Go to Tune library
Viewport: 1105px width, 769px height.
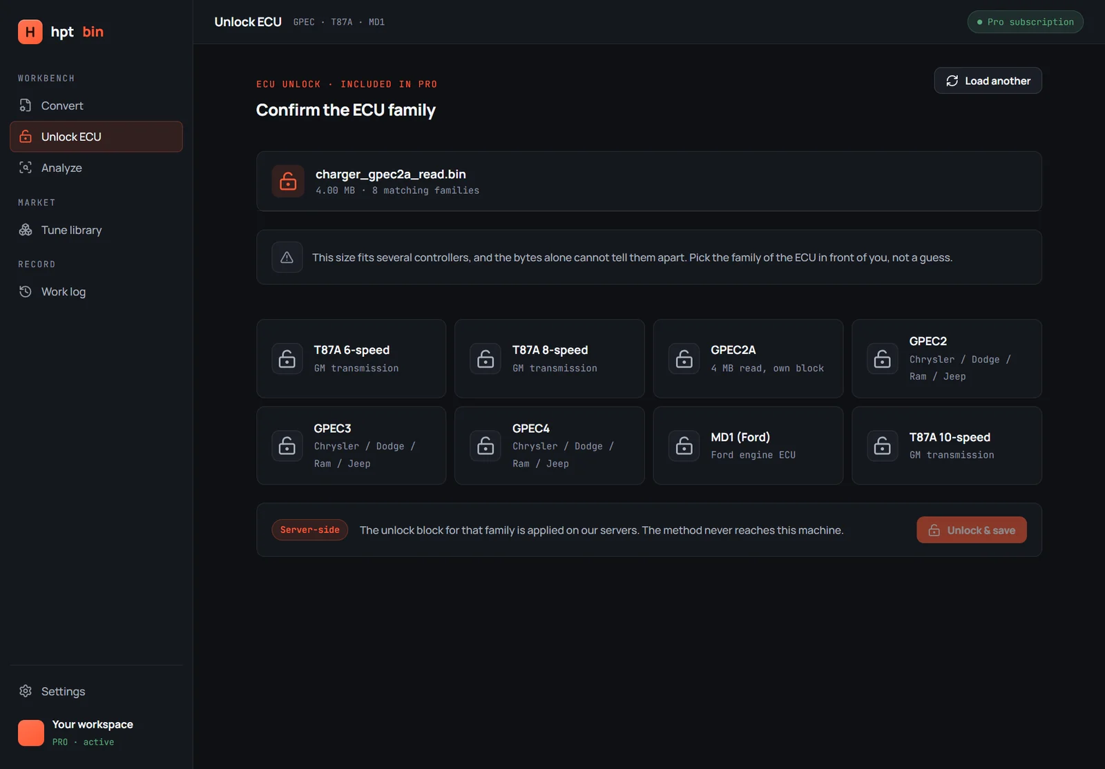point(96,230)
